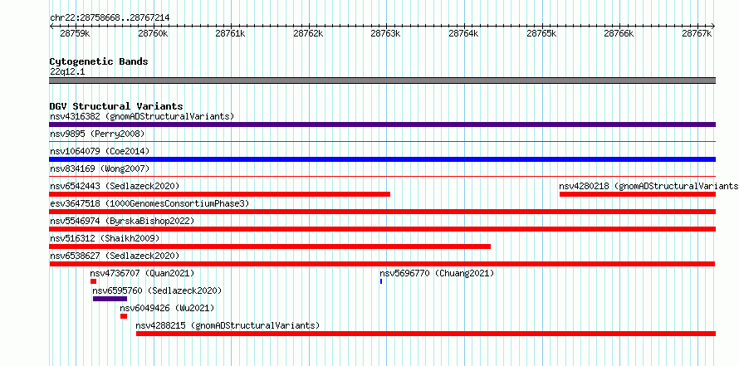Open the nsv834169 (Wong2007) label
Viewport: 739px width, 366px height.
pyautogui.click(x=100, y=168)
